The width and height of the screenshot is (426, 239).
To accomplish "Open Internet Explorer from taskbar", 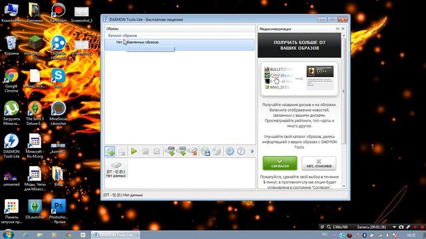I will click(25, 235).
